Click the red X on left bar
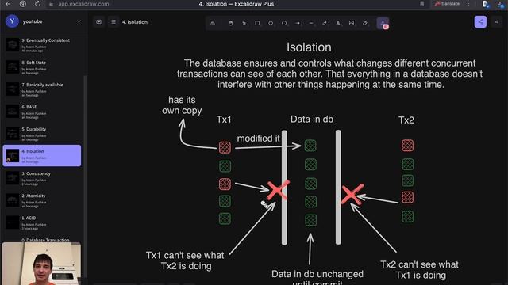The image size is (508, 285). tap(278, 190)
